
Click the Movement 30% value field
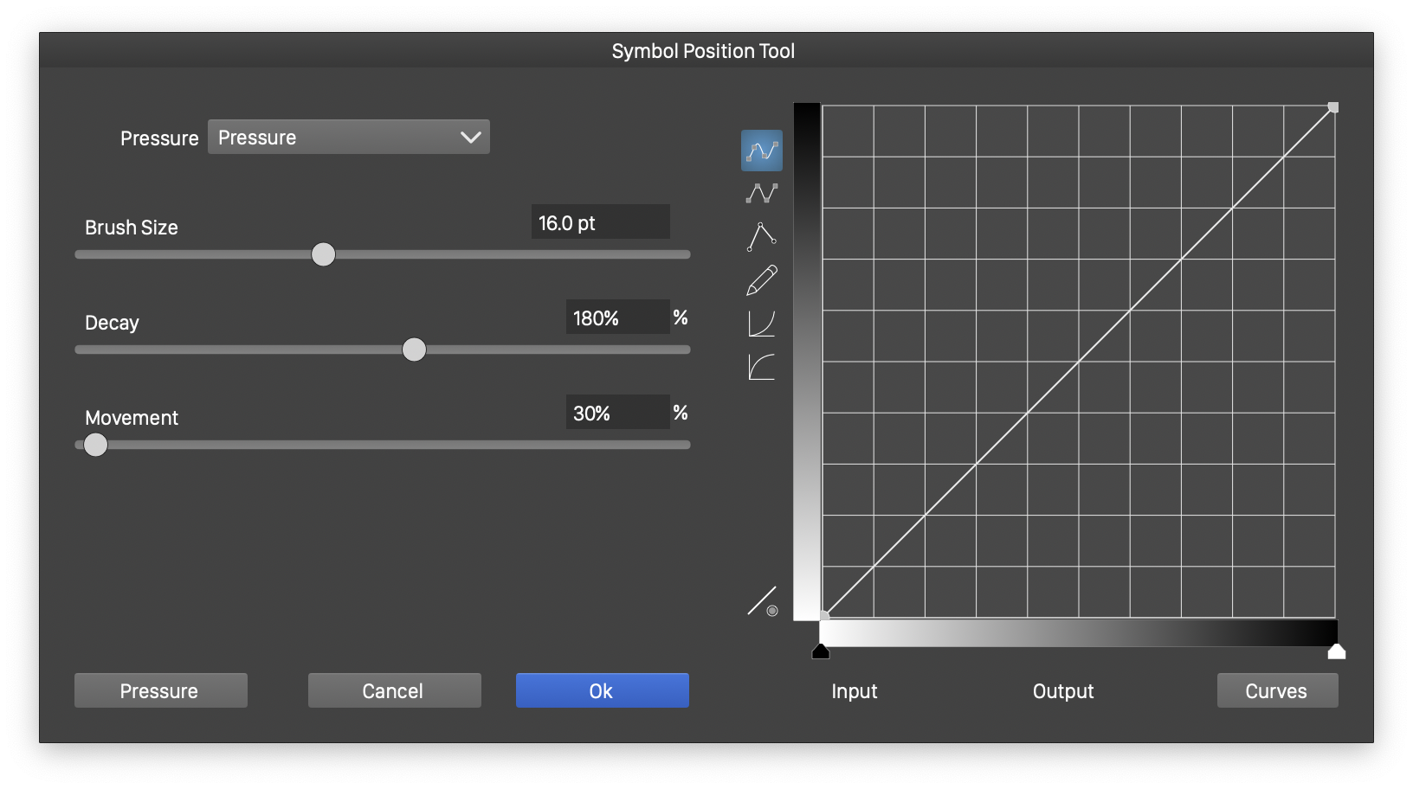pos(618,413)
